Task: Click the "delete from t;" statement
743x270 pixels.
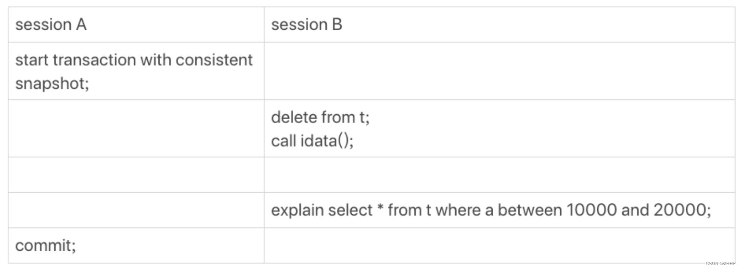Action: (x=320, y=117)
